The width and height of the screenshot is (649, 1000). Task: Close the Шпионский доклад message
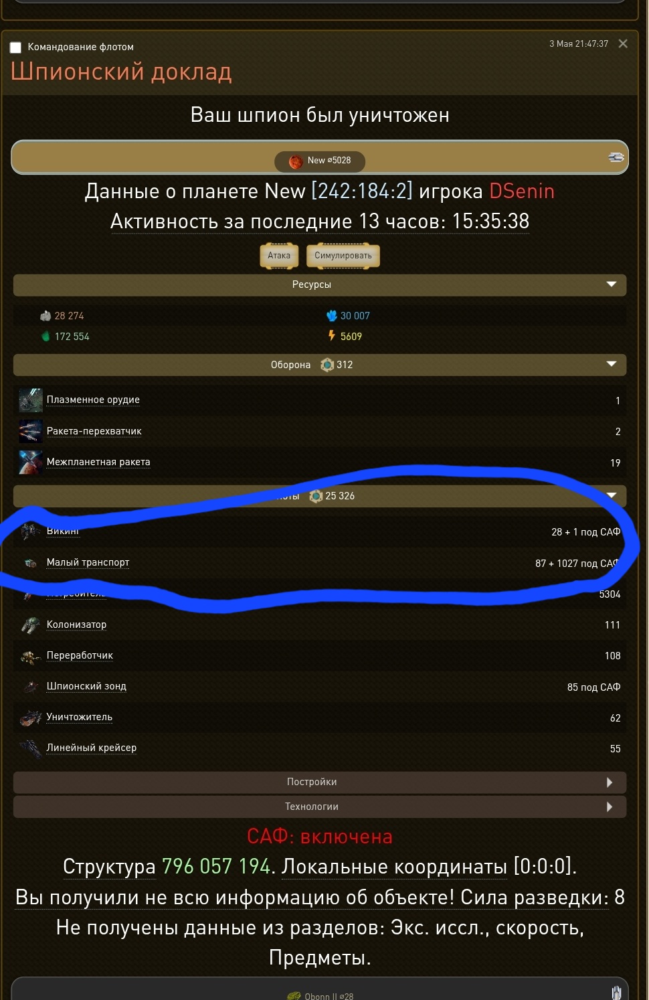pyautogui.click(x=623, y=44)
